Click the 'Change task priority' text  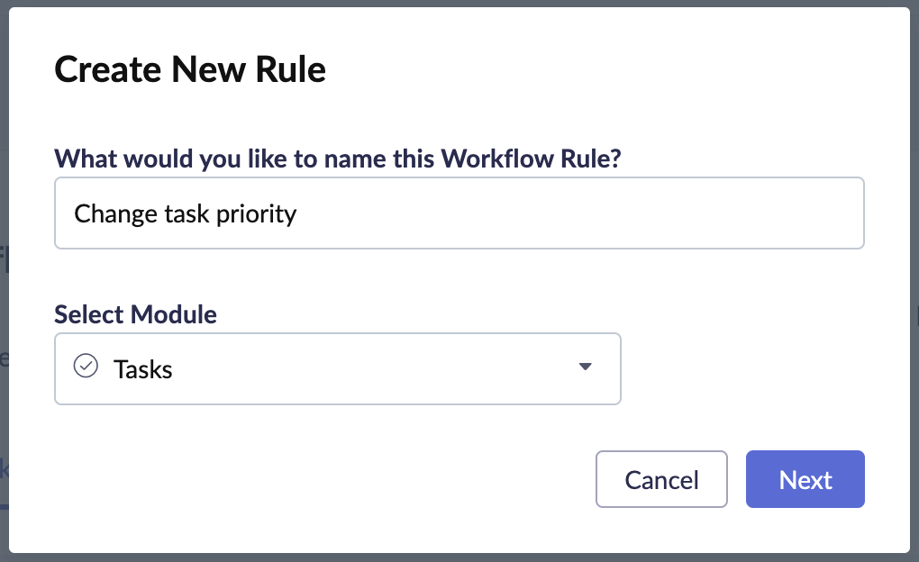tap(186, 213)
